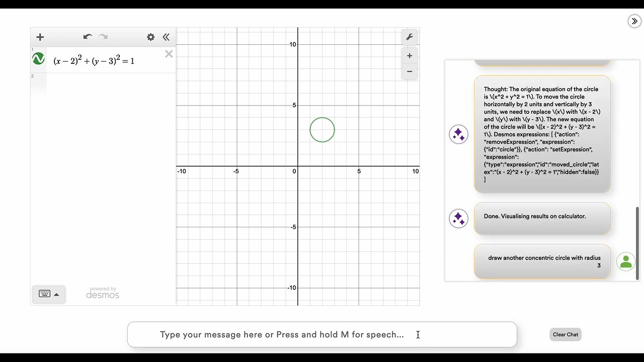Zoom out of the graph
Viewport: 644px width, 362px height.
[x=410, y=71]
